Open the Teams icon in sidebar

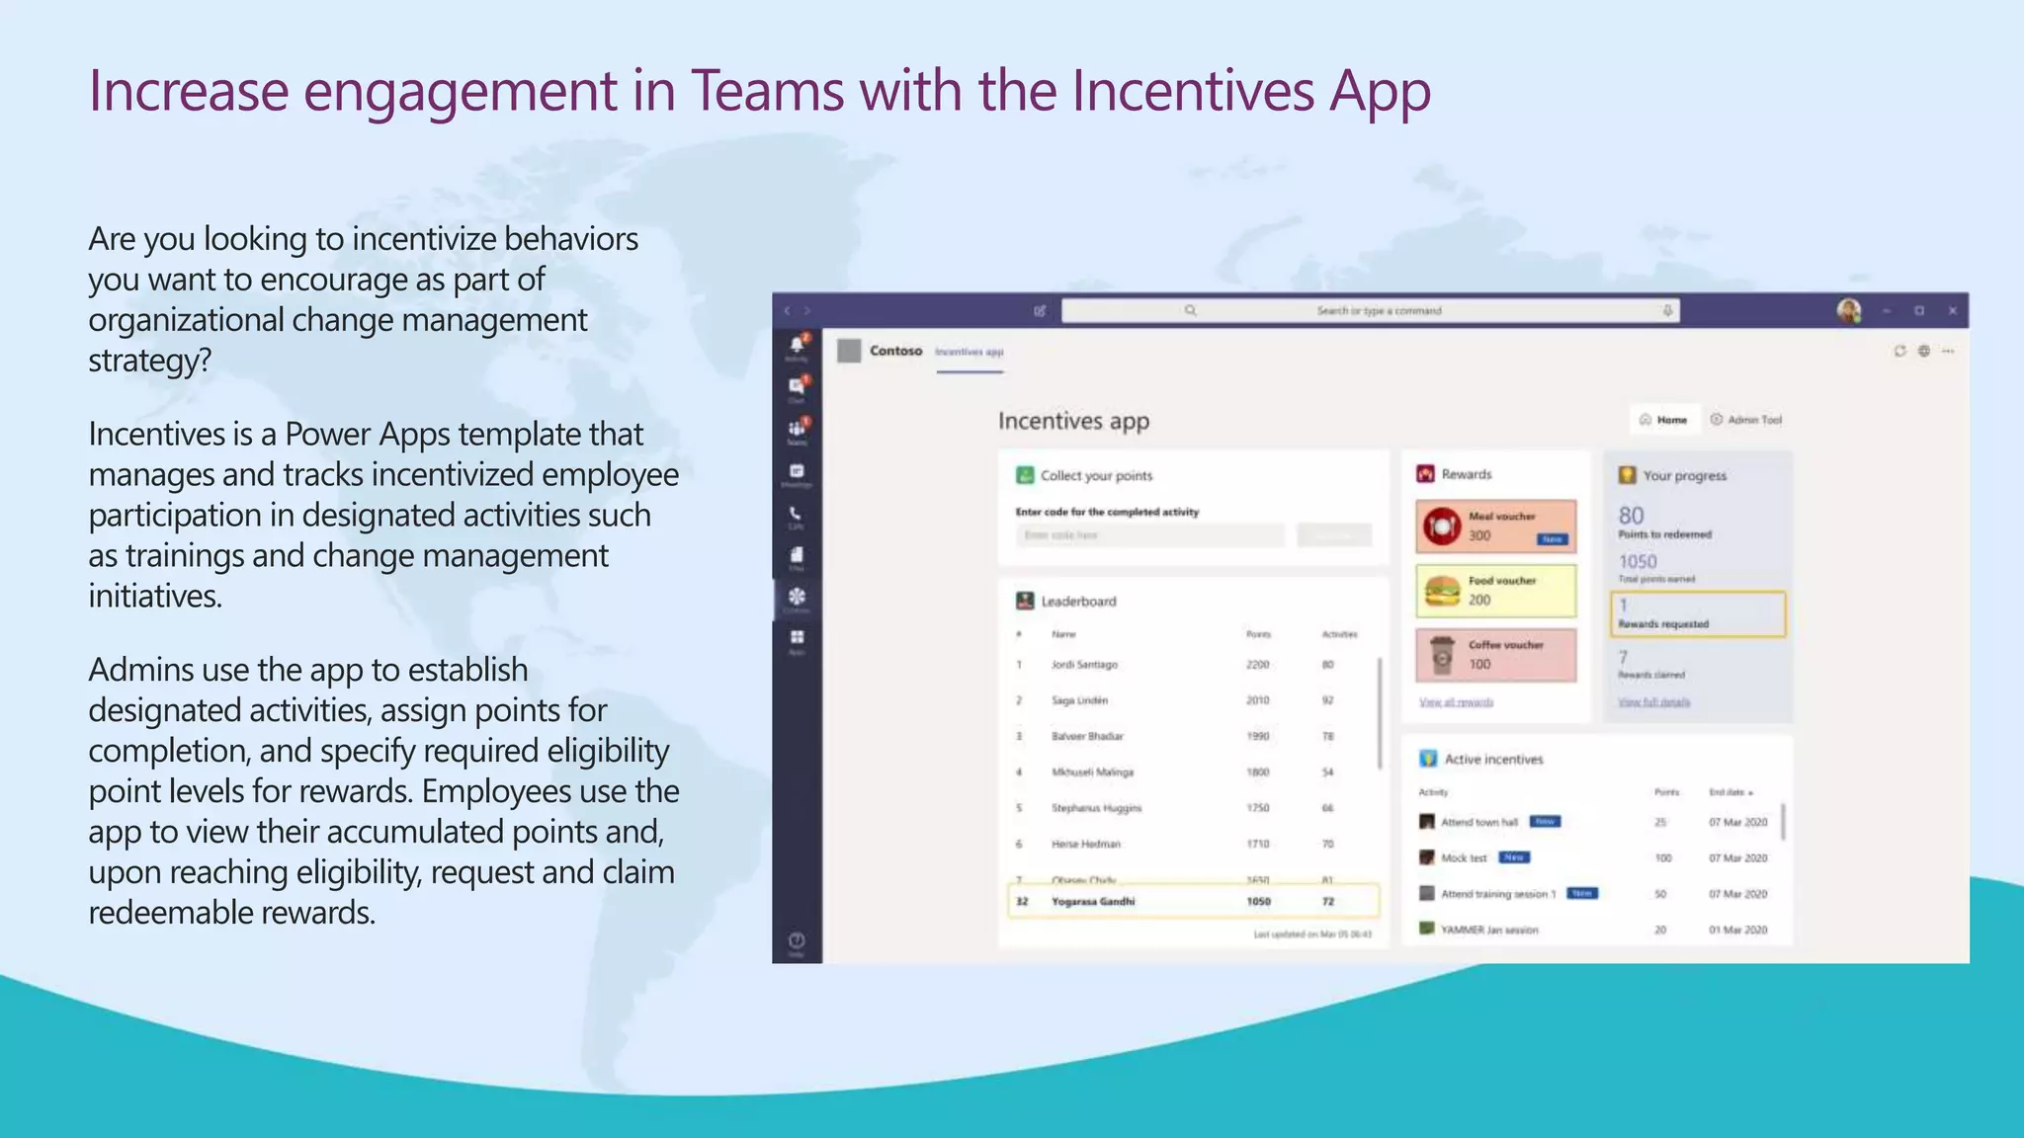point(797,431)
